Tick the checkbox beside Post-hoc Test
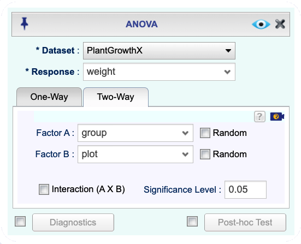This screenshot has width=301, height=244. click(192, 222)
